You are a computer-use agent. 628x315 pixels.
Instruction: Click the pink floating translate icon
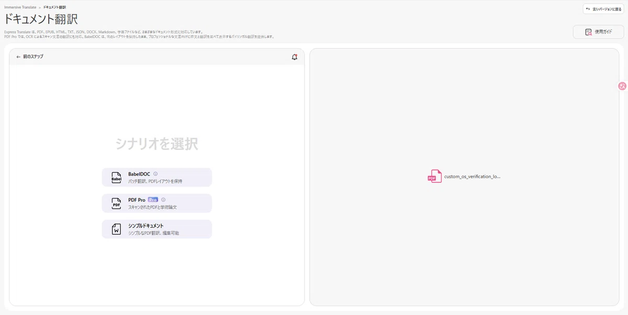pyautogui.click(x=622, y=86)
